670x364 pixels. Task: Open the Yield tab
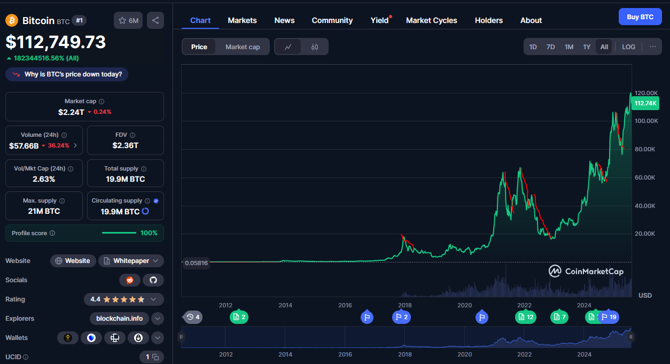380,20
